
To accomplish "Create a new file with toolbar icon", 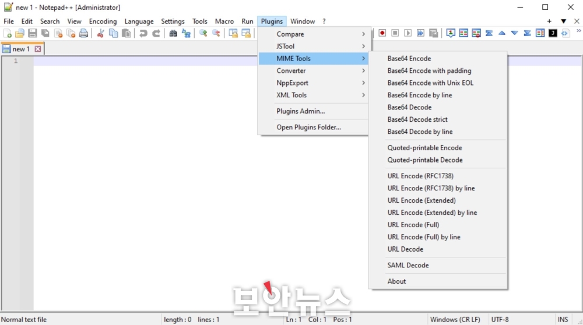I will [x=7, y=33].
